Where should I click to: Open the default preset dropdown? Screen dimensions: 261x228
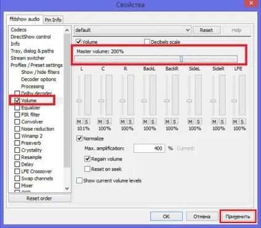132,30
